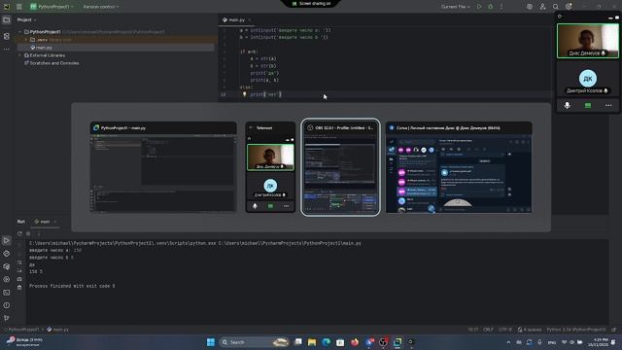Viewport: 622px width, 350px height.
Task: Open the Run tool window icon
Action: pos(7,240)
